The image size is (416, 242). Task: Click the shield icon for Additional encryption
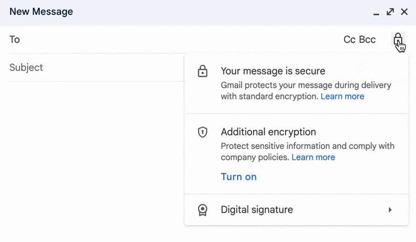tap(202, 132)
